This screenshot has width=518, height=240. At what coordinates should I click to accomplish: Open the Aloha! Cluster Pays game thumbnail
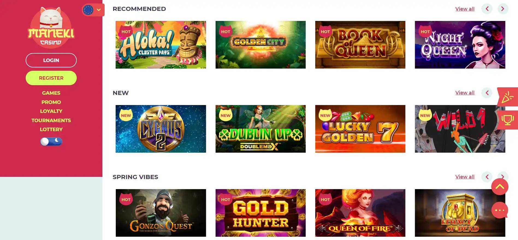pos(161,45)
